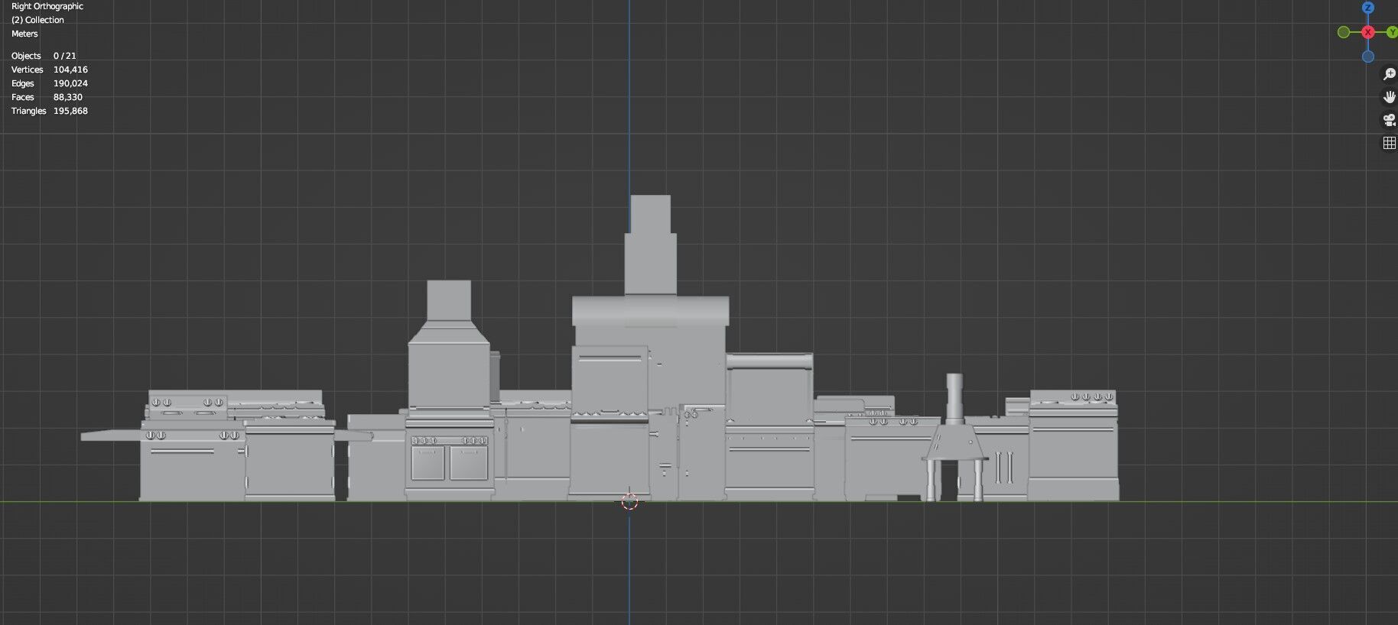Select the small conical hood with pipe chimney
The height and width of the screenshot is (625, 1398).
click(x=955, y=437)
